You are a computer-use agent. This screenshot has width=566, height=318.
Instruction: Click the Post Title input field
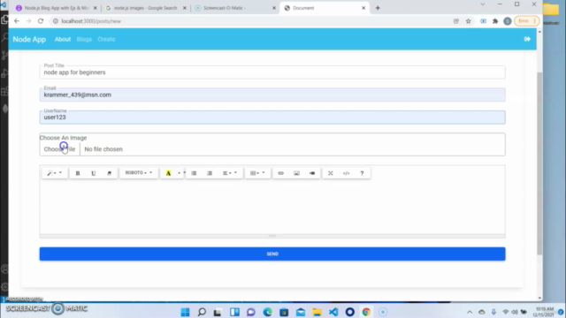pyautogui.click(x=272, y=72)
